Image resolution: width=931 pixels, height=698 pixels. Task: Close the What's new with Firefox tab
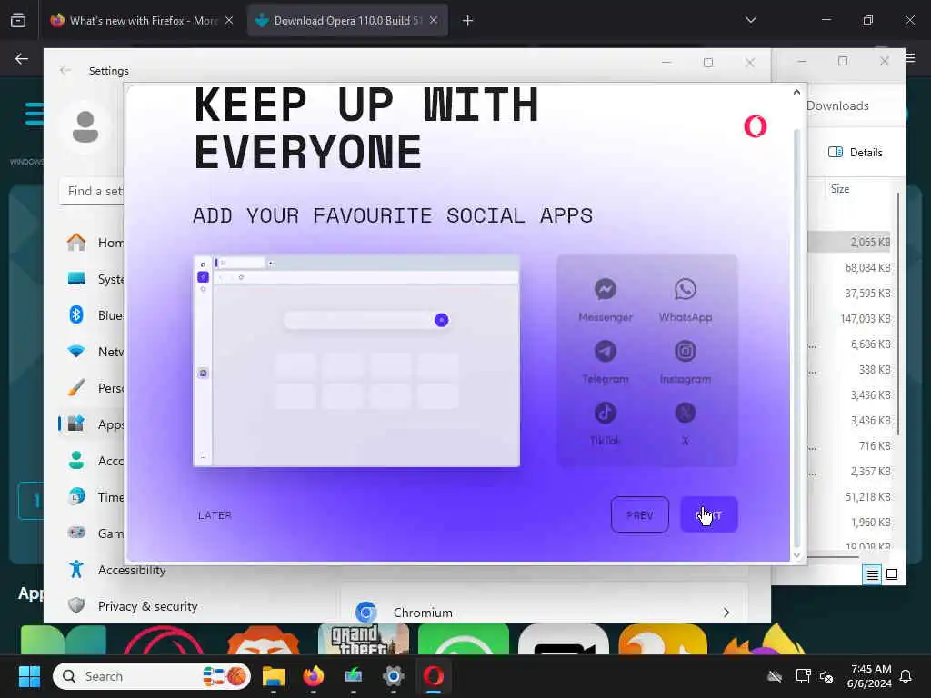[229, 21]
